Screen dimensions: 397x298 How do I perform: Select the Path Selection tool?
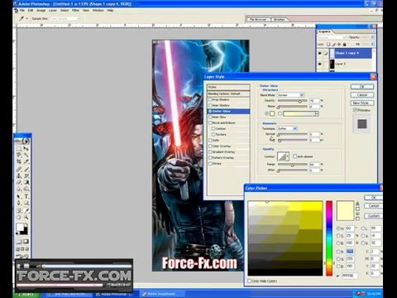click(19, 196)
